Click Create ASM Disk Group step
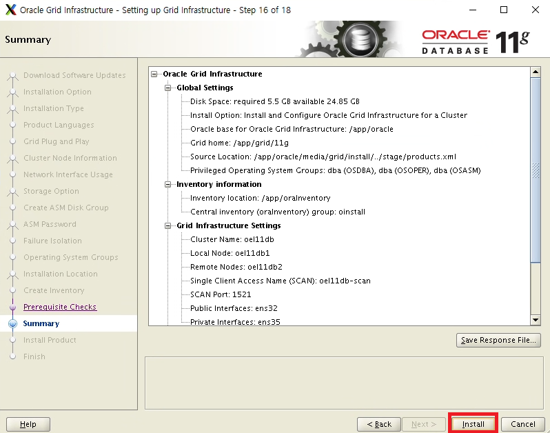Viewport: 550px width, 433px height. pyautogui.click(x=66, y=208)
